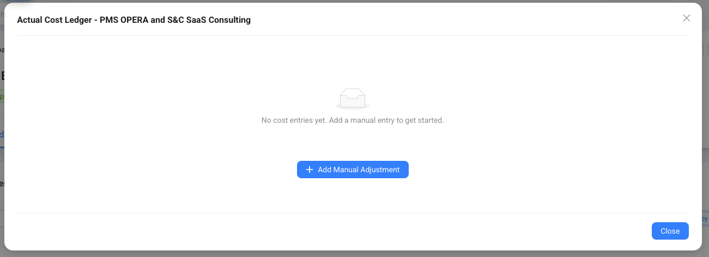This screenshot has width=709, height=257.
Task: Close the ledger with the blue Close button
Action: (x=670, y=231)
